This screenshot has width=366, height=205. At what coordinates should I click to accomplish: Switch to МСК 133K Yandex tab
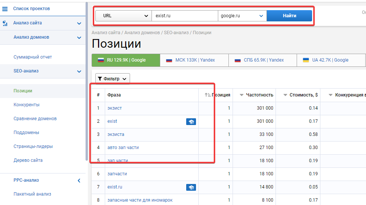194,60
